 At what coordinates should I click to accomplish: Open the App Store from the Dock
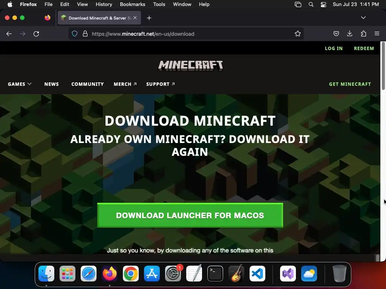click(152, 274)
